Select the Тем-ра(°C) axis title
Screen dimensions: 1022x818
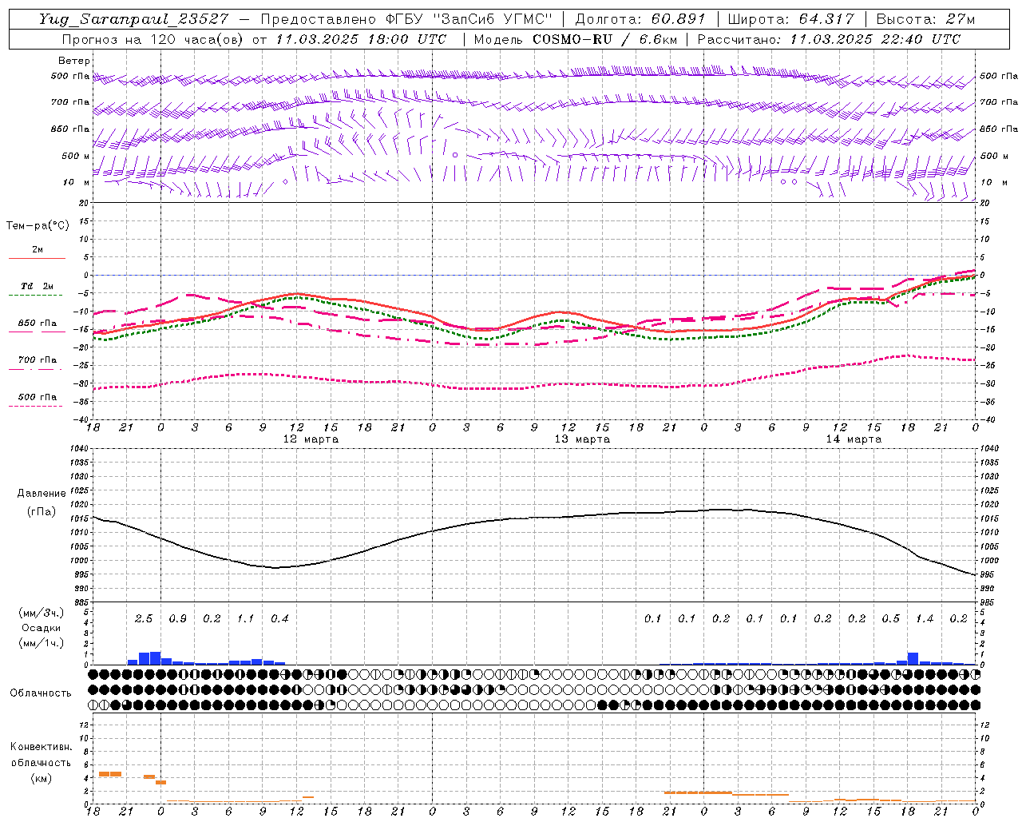point(38,226)
